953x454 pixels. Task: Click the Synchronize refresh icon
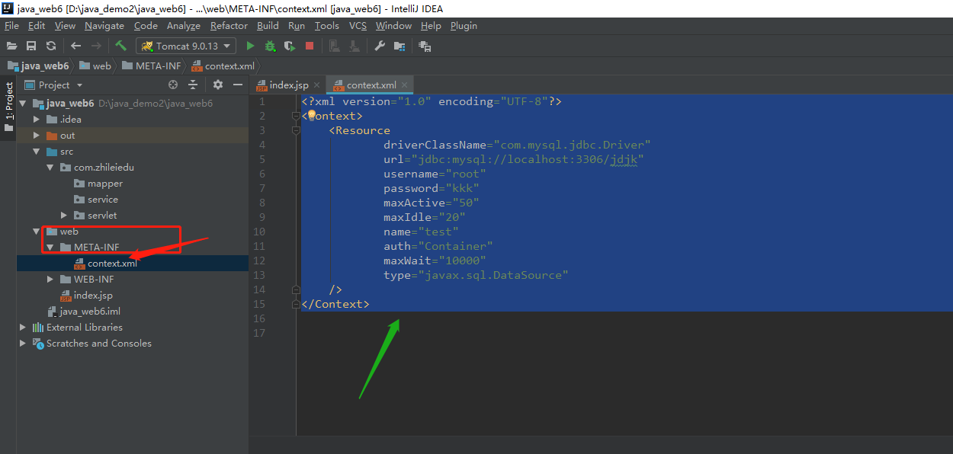tap(51, 46)
